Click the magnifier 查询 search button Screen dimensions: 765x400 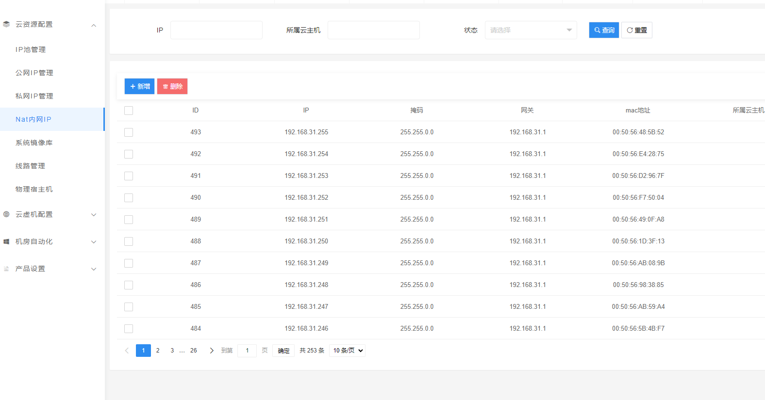point(604,30)
